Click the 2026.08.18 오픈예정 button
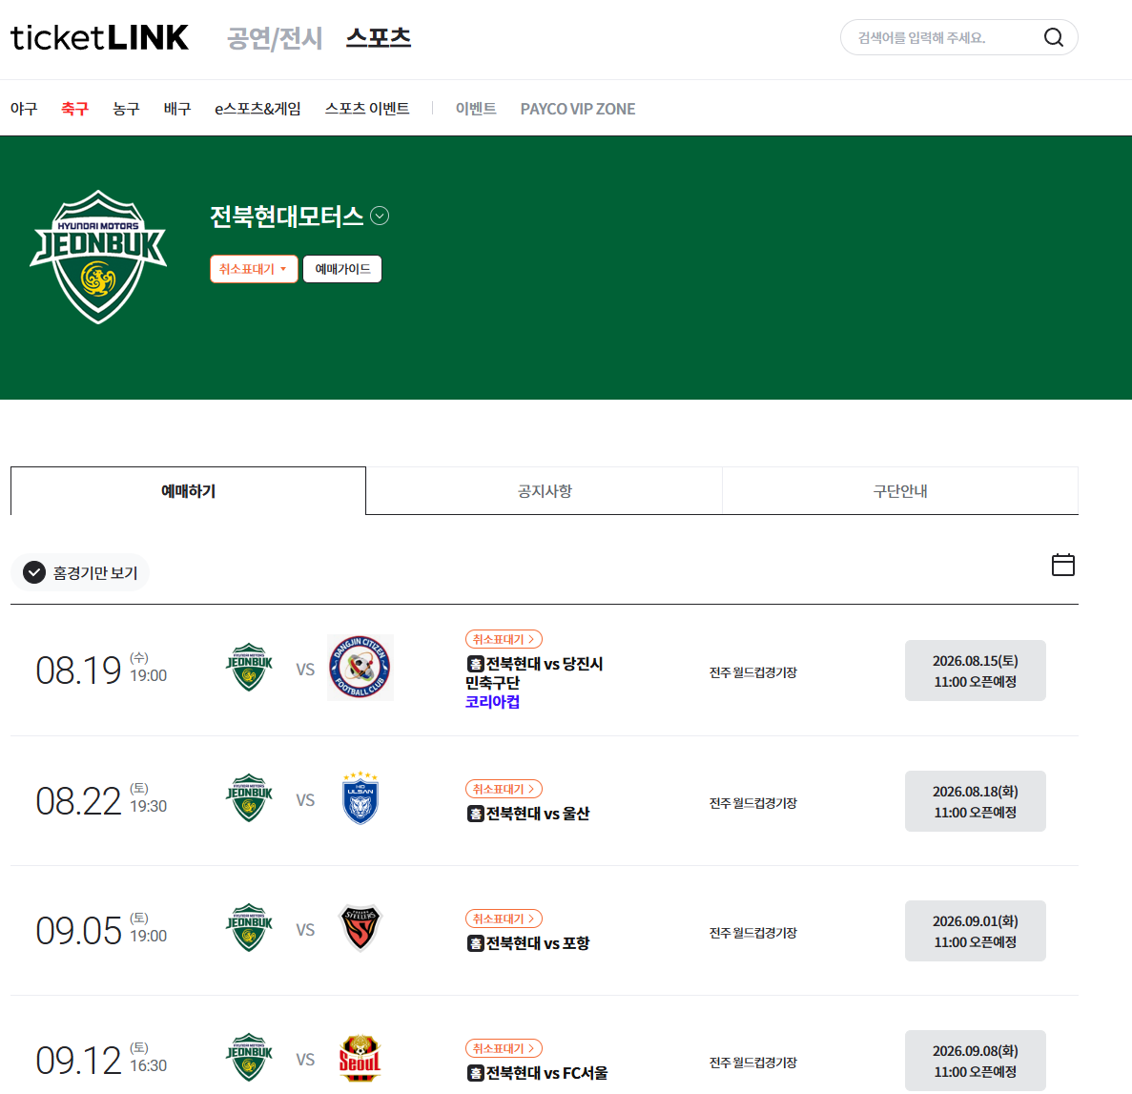1132x1094 pixels. click(x=975, y=801)
